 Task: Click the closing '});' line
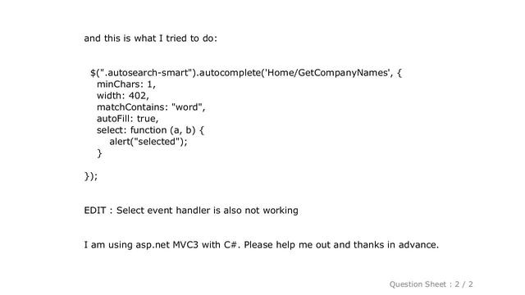tap(91, 176)
